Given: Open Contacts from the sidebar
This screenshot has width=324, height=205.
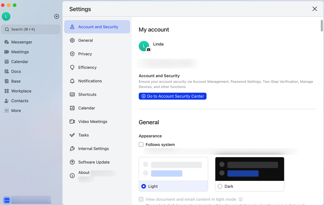Looking at the screenshot, I should coord(20,101).
